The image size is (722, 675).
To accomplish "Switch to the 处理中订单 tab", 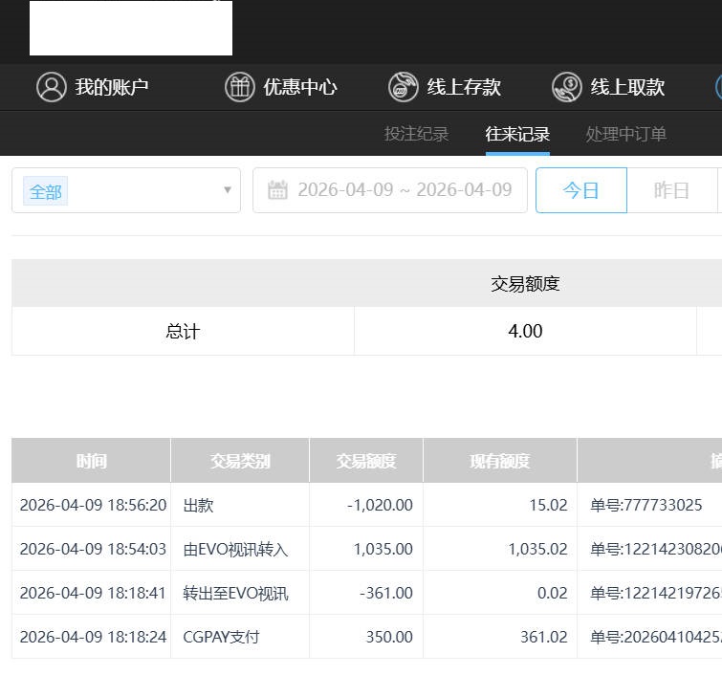I will 626,134.
